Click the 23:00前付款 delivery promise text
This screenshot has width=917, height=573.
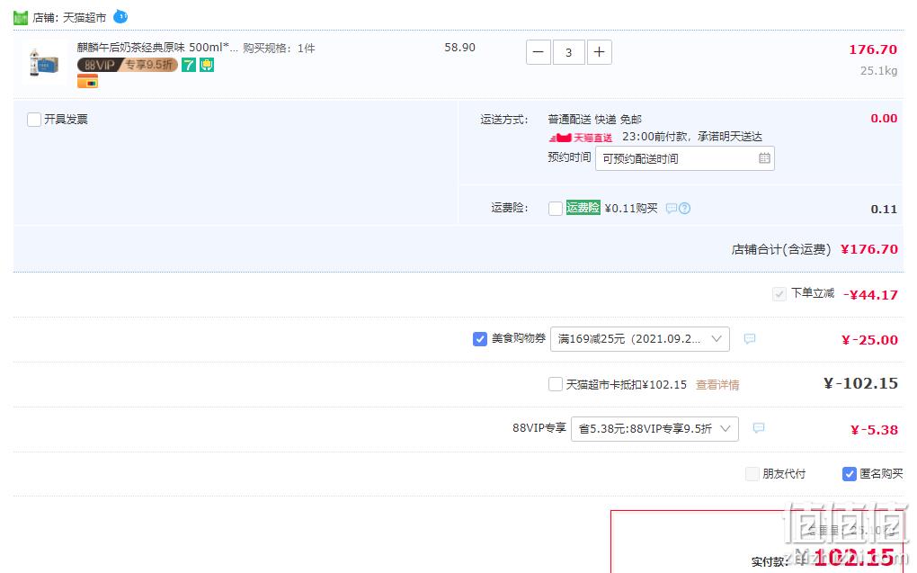pos(692,137)
